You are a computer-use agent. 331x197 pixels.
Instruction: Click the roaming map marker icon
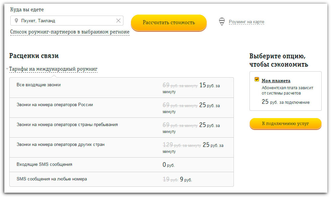222,22
